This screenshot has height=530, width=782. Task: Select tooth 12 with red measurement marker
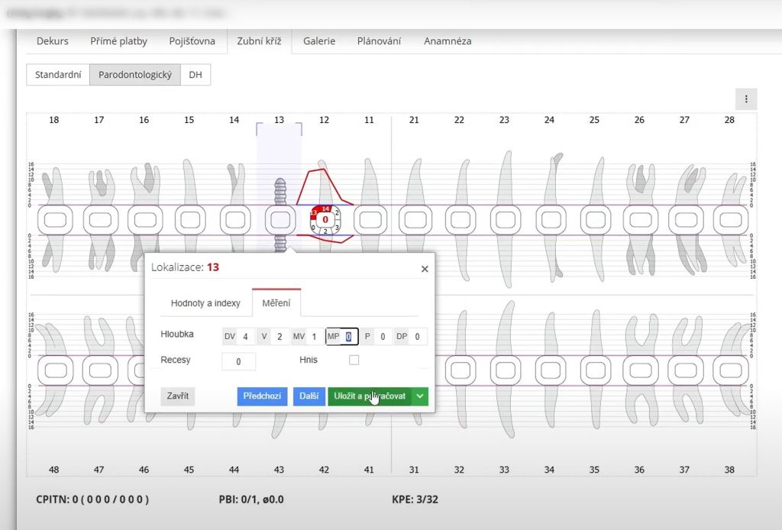click(325, 220)
